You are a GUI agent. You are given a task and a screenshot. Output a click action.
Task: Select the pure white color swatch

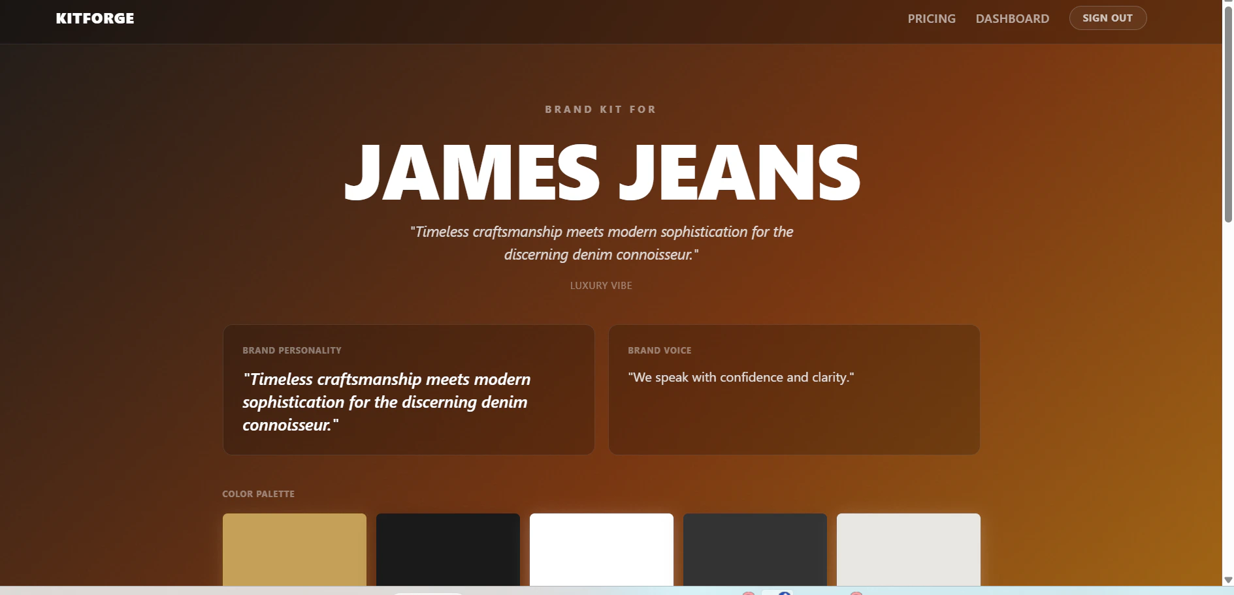pos(602,549)
